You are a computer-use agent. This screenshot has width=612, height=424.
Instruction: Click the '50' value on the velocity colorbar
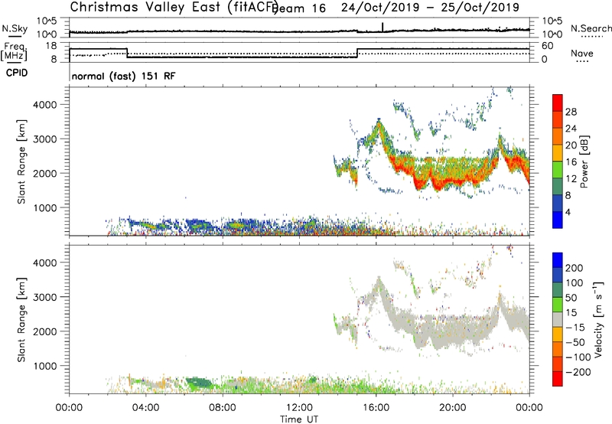point(571,298)
